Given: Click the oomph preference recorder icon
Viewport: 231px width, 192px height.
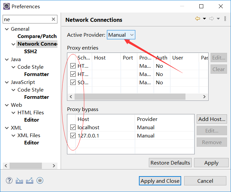Looking at the screenshot, I should (x=40, y=180).
